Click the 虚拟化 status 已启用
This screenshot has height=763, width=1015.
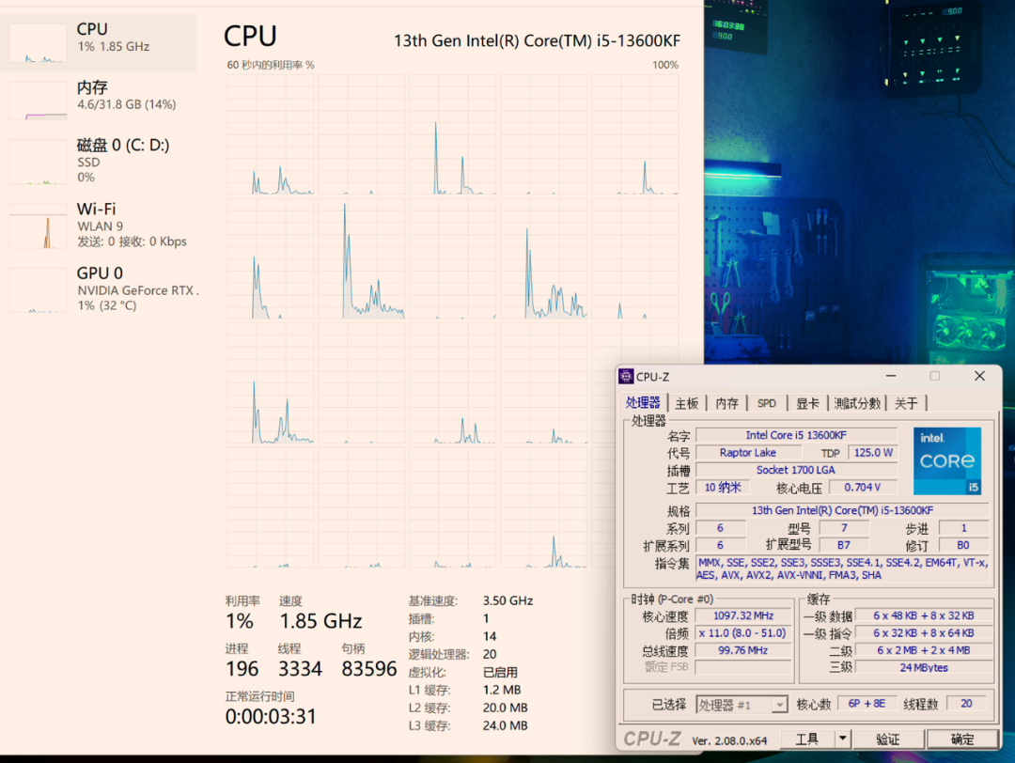tap(500, 673)
